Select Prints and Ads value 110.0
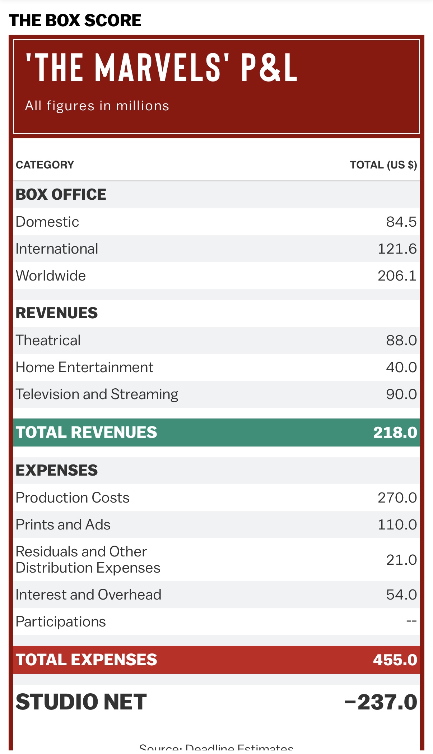 [397, 524]
